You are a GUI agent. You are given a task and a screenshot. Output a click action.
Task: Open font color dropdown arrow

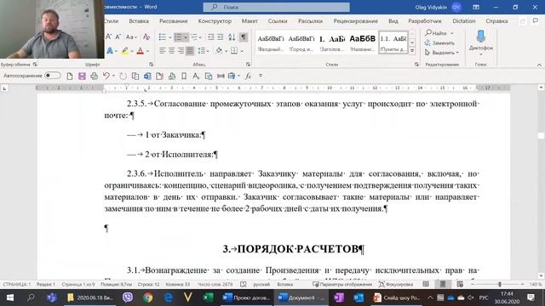pyautogui.click(x=147, y=51)
